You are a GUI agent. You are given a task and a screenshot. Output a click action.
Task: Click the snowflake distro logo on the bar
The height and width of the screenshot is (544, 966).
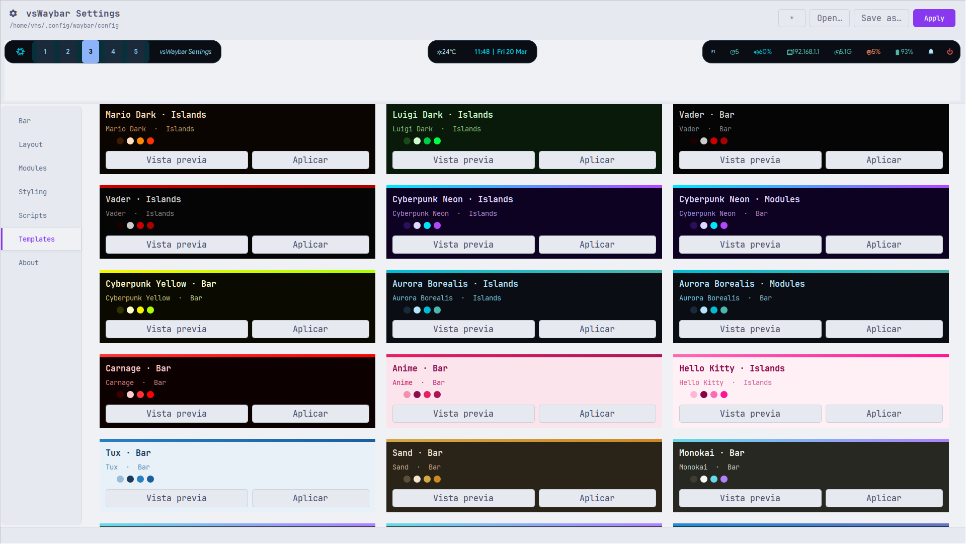[20, 51]
